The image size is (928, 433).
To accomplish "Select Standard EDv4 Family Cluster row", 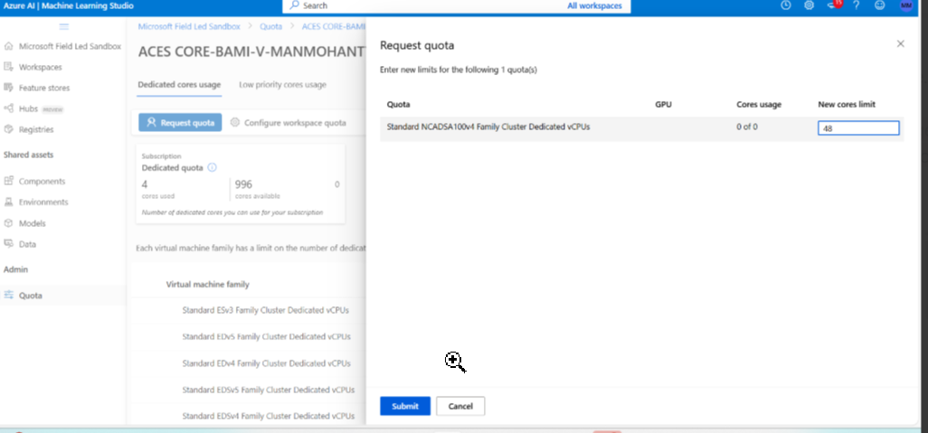I will 248,363.
